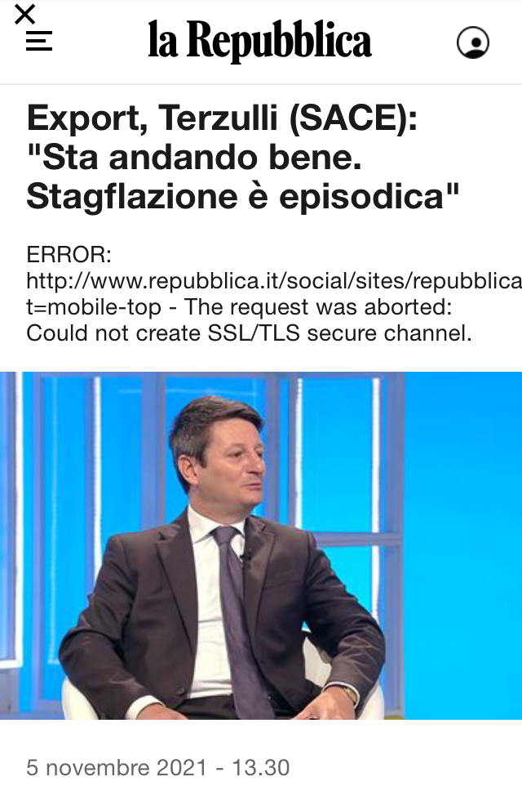Close the page with the X icon
The height and width of the screenshot is (808, 522).
24,14
